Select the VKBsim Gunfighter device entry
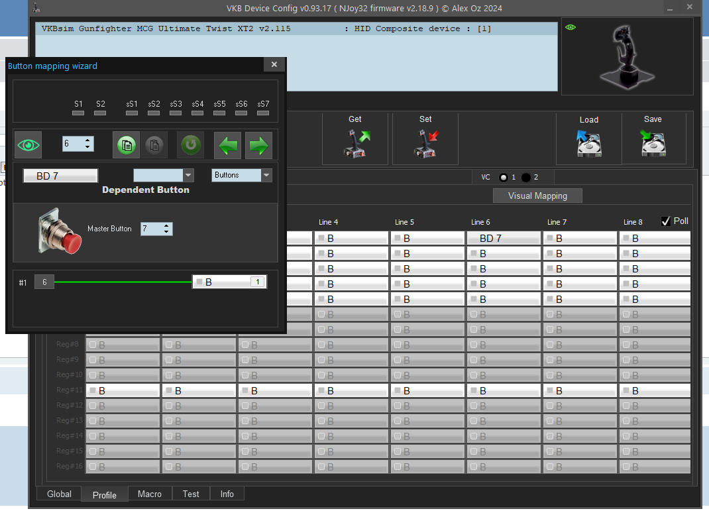The image size is (709, 513). pyautogui.click(x=296, y=29)
